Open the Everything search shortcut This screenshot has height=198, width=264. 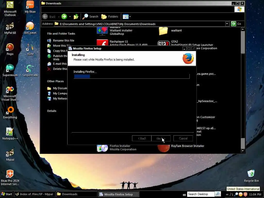point(10,113)
